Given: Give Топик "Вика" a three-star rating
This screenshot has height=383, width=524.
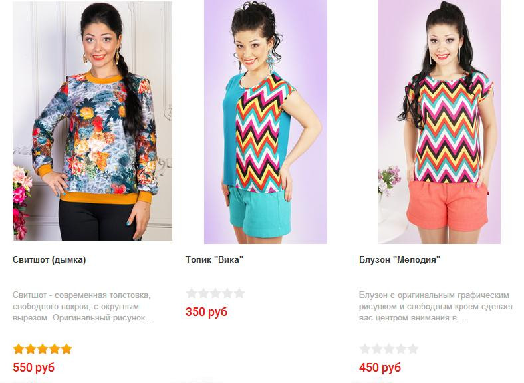Looking at the screenshot, I should (x=215, y=293).
